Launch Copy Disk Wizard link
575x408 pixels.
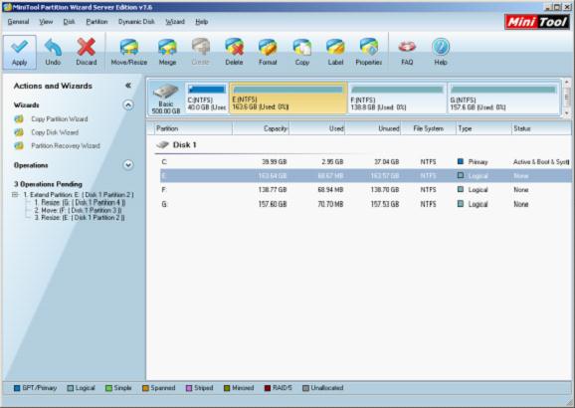[55, 132]
